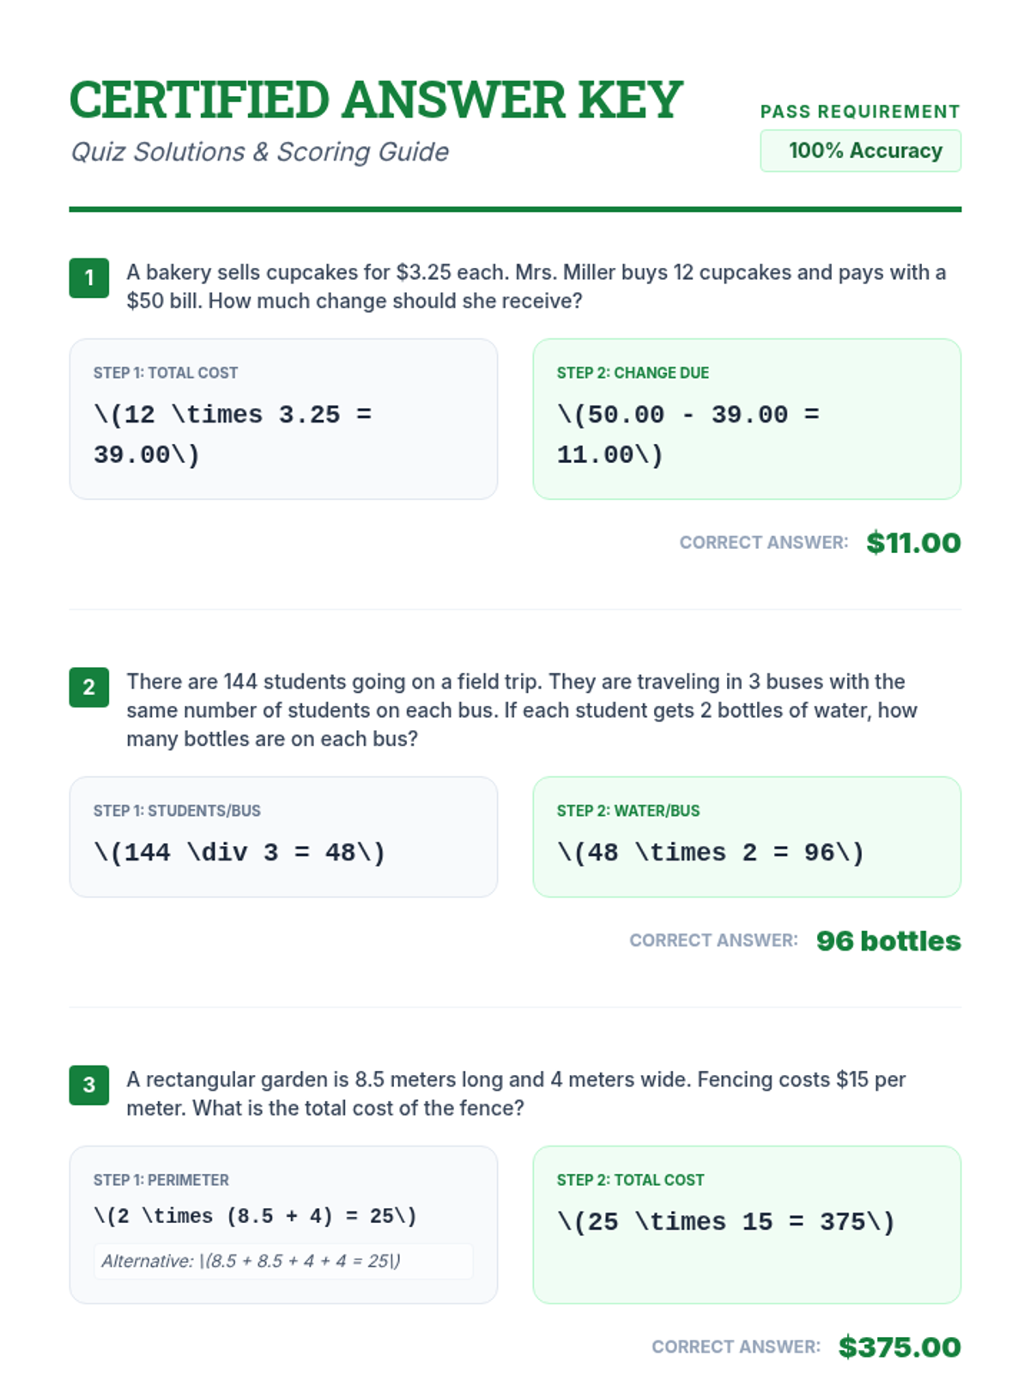Select the Step 2: Change Due card
Viewport: 1030px width, 1374px height.
point(747,419)
